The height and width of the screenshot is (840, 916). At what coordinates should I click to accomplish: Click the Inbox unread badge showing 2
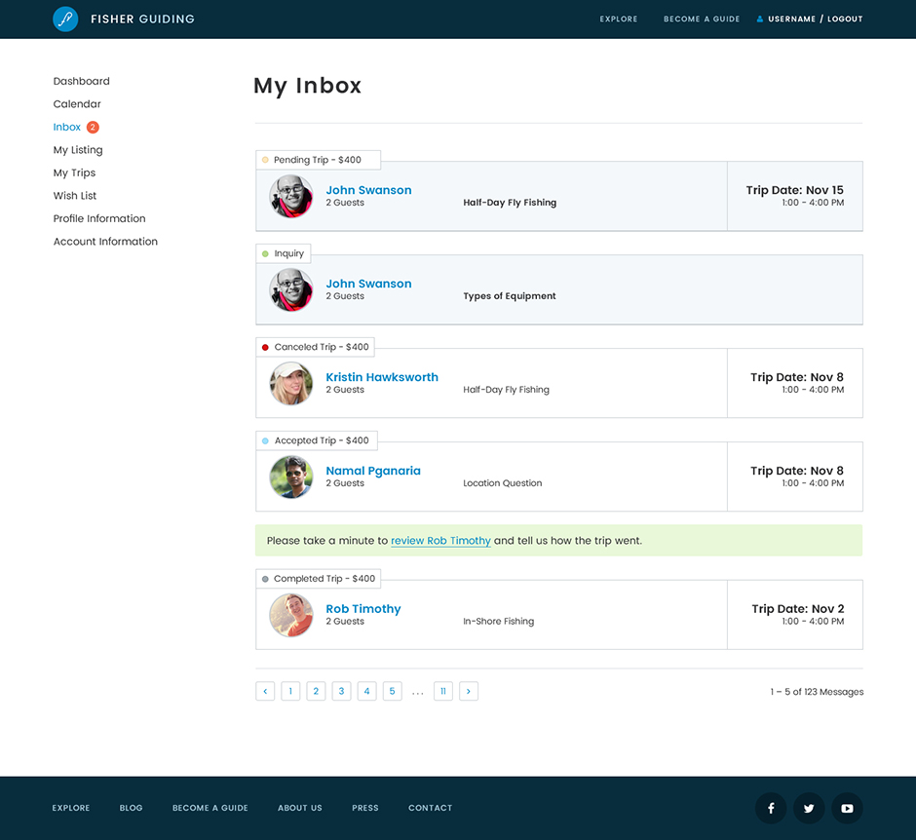pos(93,127)
